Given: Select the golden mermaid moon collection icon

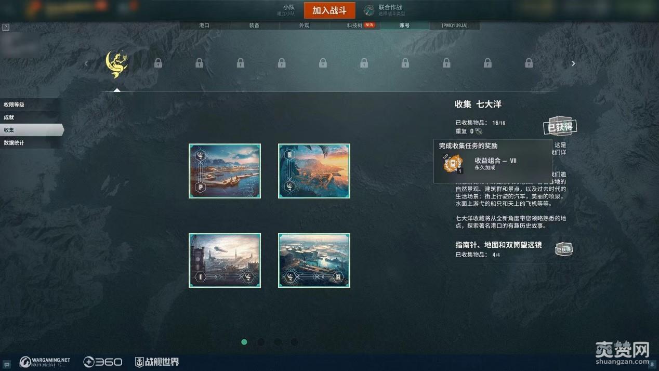Looking at the screenshot, I should [x=117, y=64].
